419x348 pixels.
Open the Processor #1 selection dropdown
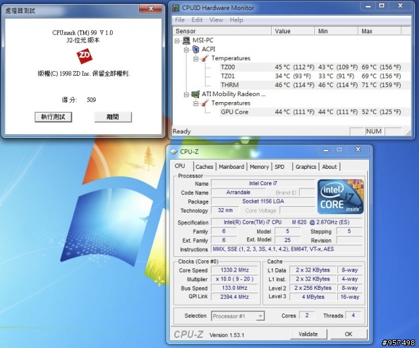260,316
